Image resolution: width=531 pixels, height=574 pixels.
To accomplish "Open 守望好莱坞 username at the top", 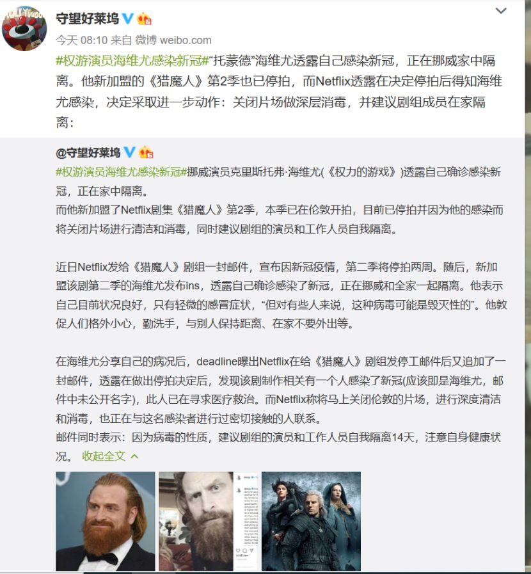I will tap(87, 19).
